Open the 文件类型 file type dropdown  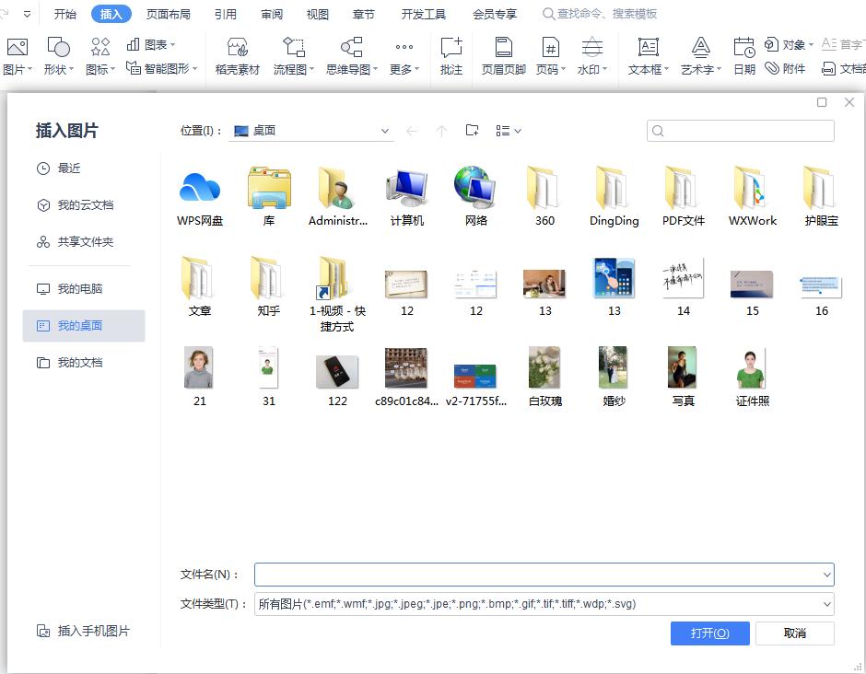[x=827, y=604]
